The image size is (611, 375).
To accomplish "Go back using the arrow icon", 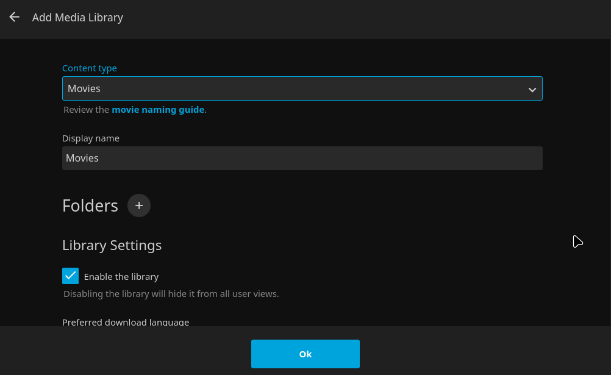I will click(x=15, y=17).
